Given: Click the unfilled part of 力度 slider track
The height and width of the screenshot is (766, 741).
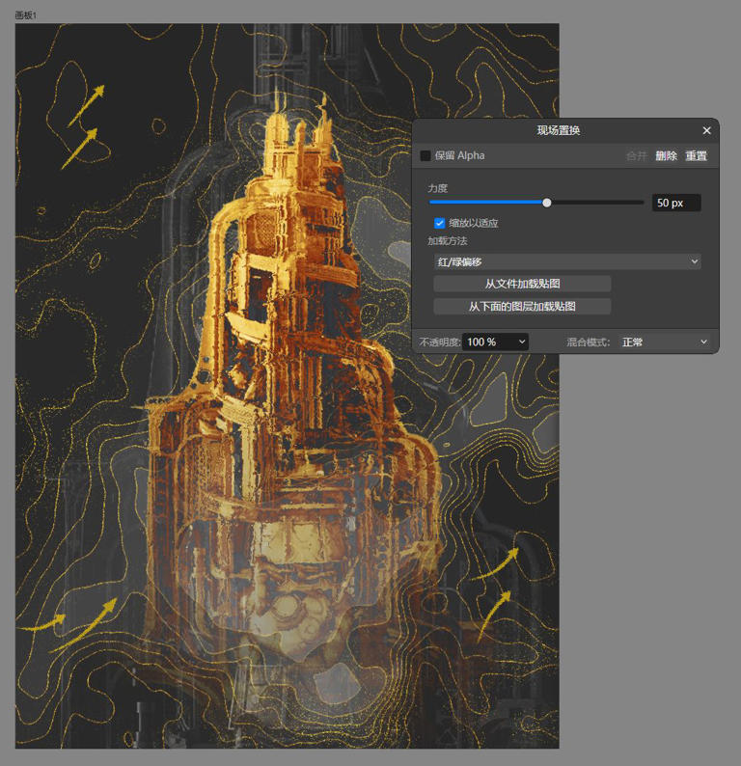Looking at the screenshot, I should [x=598, y=203].
